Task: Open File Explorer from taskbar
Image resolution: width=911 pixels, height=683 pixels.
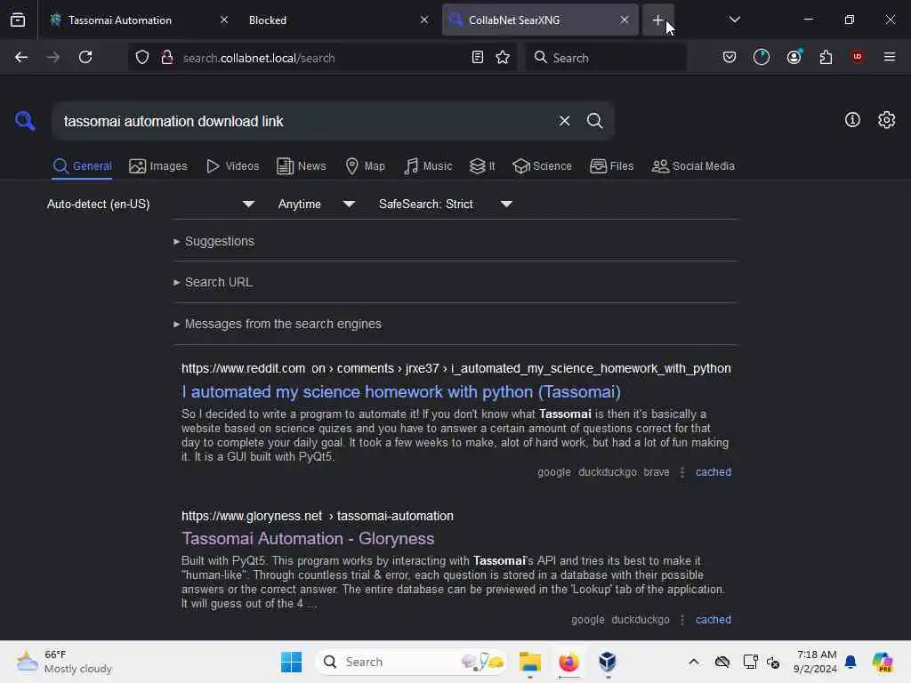Action: [x=530, y=662]
